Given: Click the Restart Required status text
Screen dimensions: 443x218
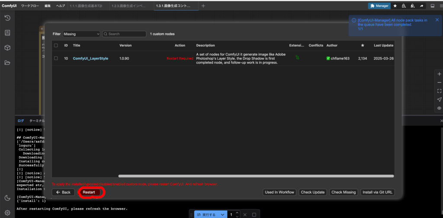Looking at the screenshot, I should (180, 58).
